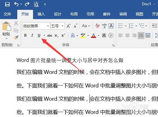
Task: Toggle character shading gray A
Action: (x=104, y=35)
